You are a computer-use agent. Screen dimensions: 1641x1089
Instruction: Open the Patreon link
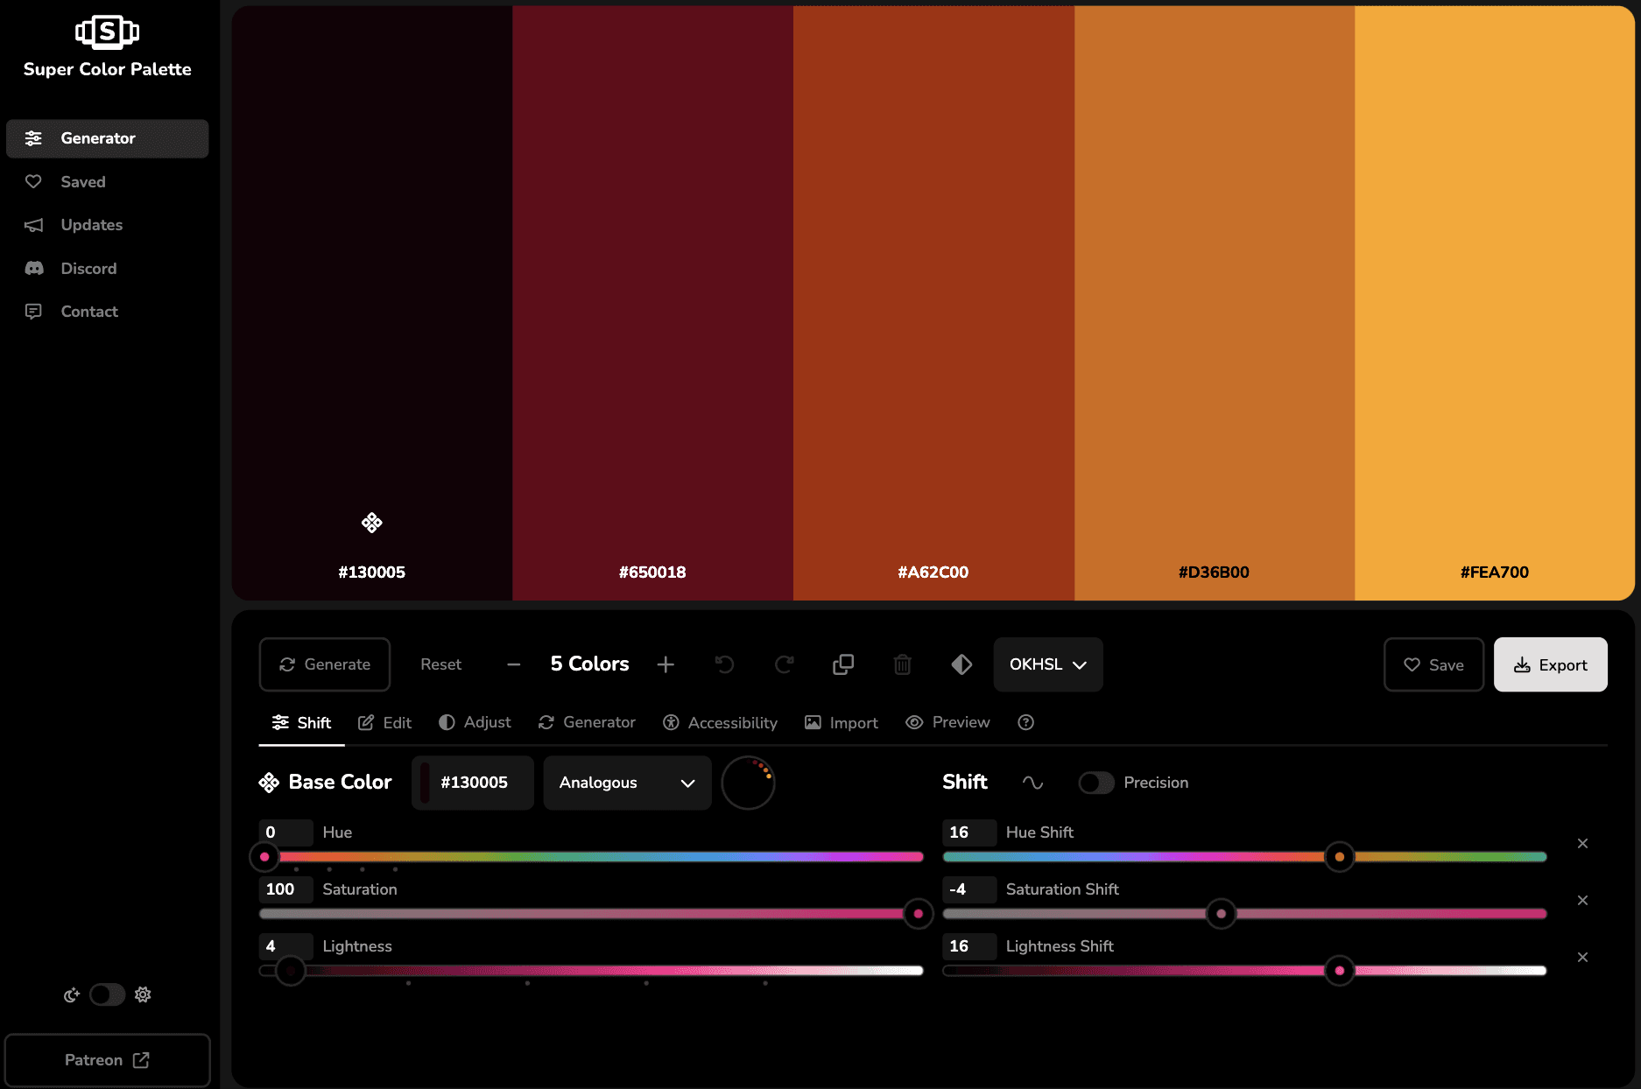[x=108, y=1060]
